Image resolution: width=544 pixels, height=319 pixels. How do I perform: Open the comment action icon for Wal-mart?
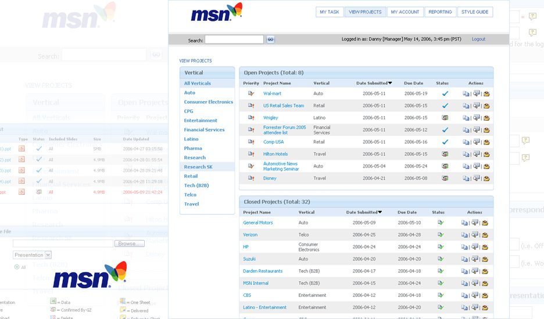pyautogui.click(x=477, y=93)
